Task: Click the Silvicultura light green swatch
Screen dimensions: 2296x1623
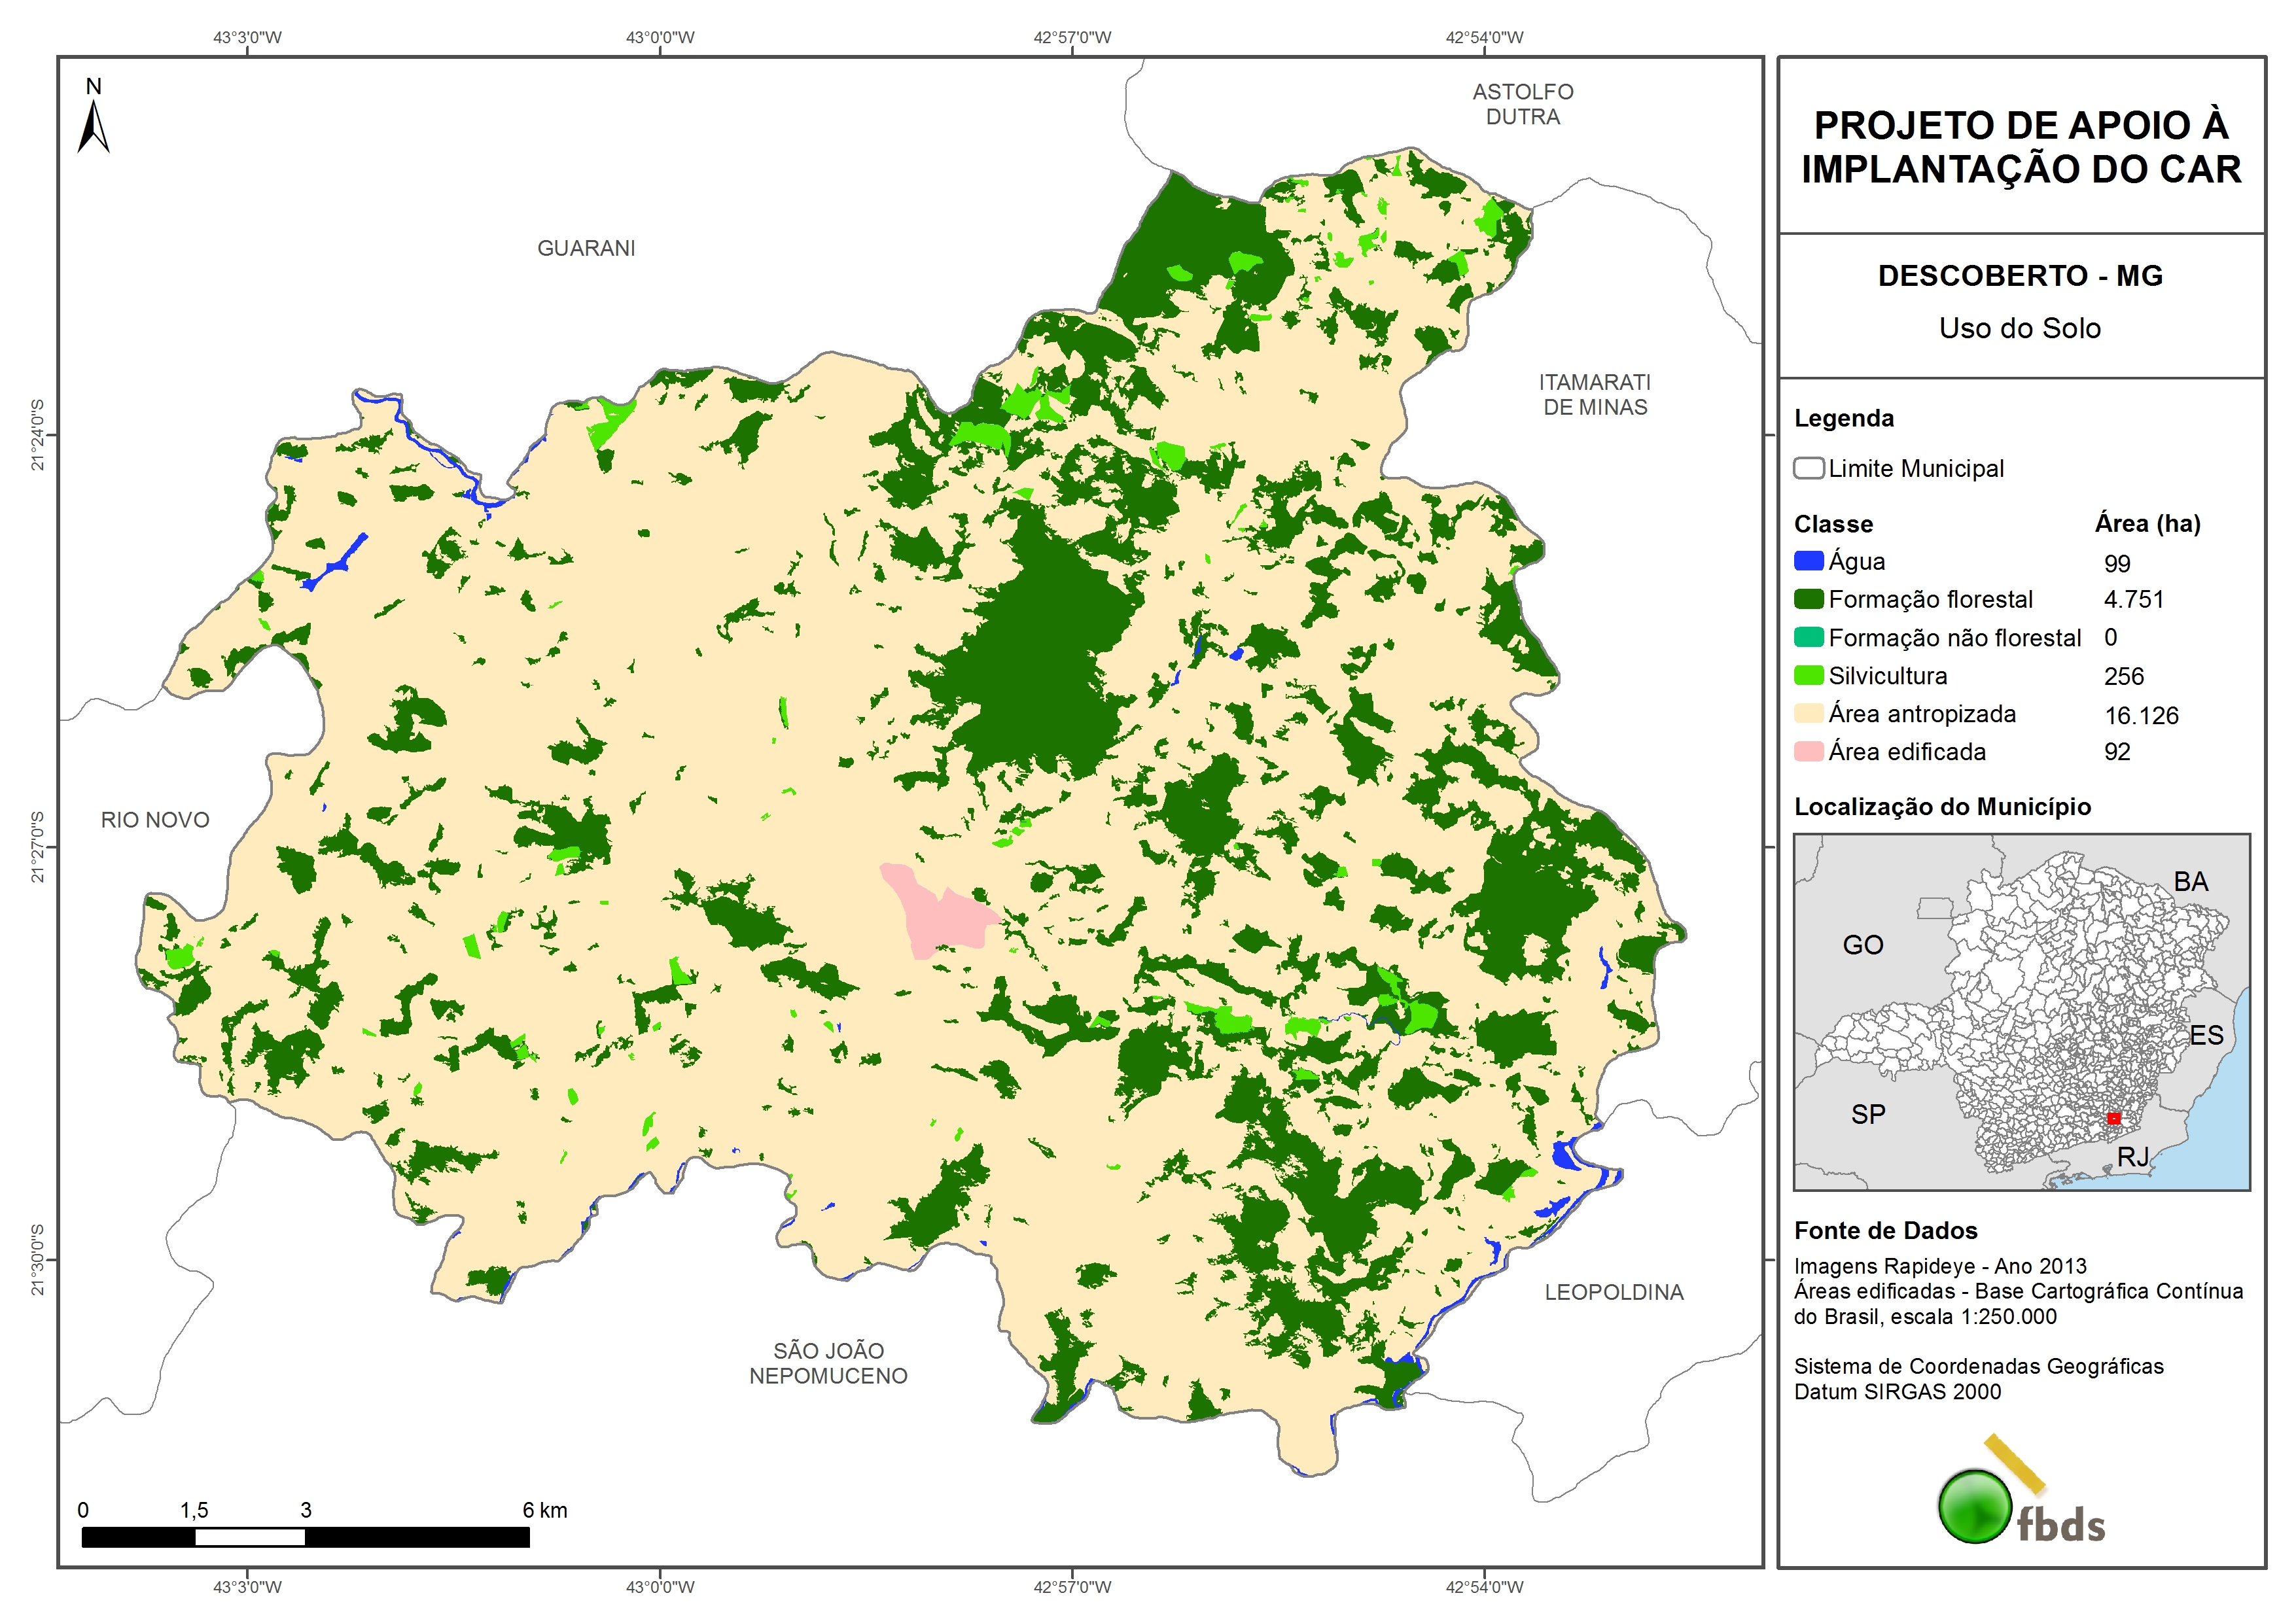Action: pyautogui.click(x=1808, y=675)
